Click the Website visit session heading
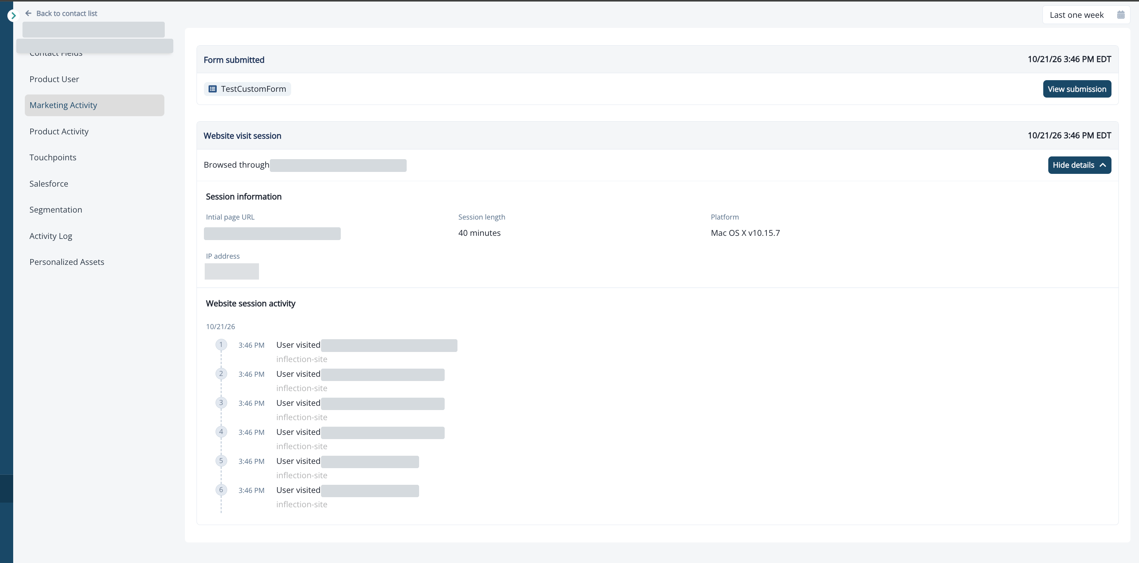Viewport: 1139px width, 563px height. [242, 136]
